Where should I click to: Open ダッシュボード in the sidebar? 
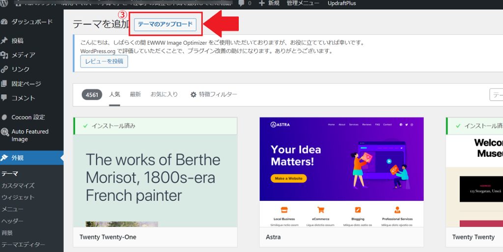tap(32, 22)
